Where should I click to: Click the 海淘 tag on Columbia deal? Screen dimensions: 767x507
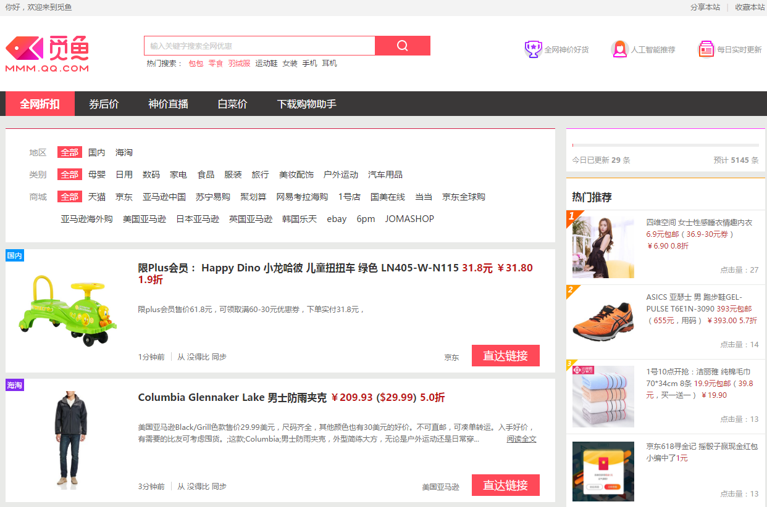point(15,385)
